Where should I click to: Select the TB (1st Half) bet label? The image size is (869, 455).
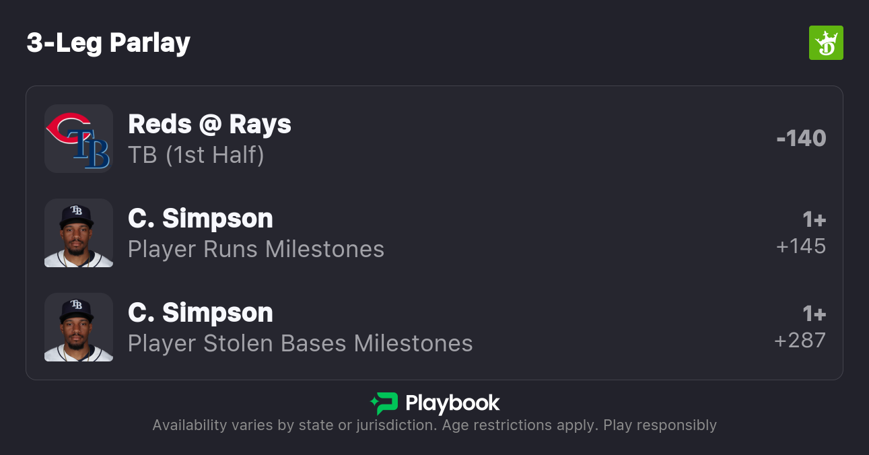click(x=196, y=155)
